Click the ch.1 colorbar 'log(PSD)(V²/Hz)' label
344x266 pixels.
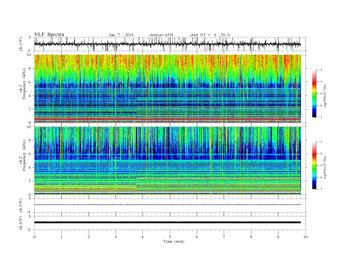(325, 95)
